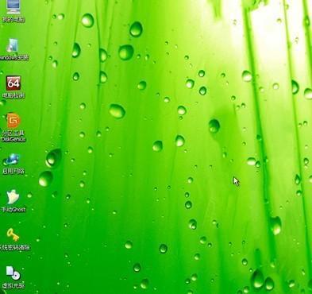Click the DiskGenius text line

tap(13, 139)
